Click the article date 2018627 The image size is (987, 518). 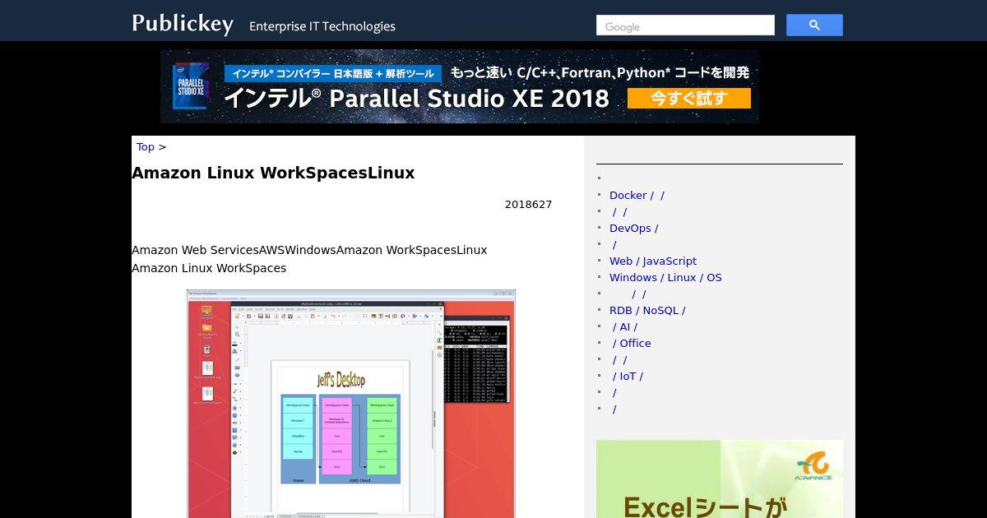tap(528, 204)
